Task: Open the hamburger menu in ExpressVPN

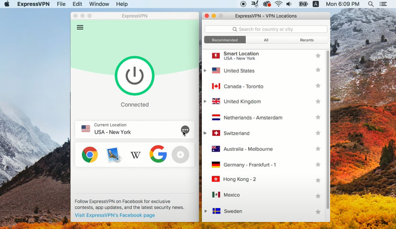Action: [80, 27]
